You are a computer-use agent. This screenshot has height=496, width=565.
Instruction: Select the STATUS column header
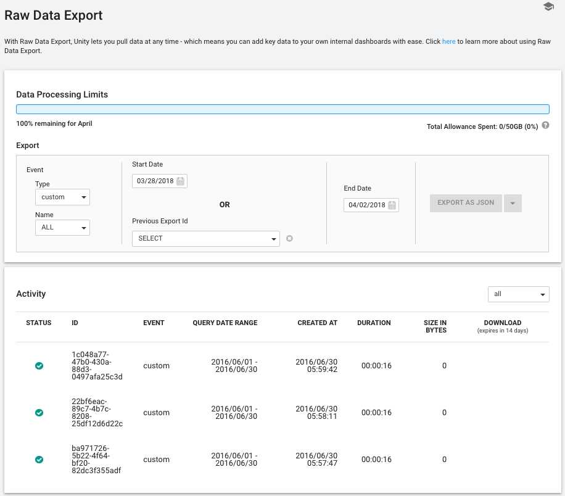[39, 323]
